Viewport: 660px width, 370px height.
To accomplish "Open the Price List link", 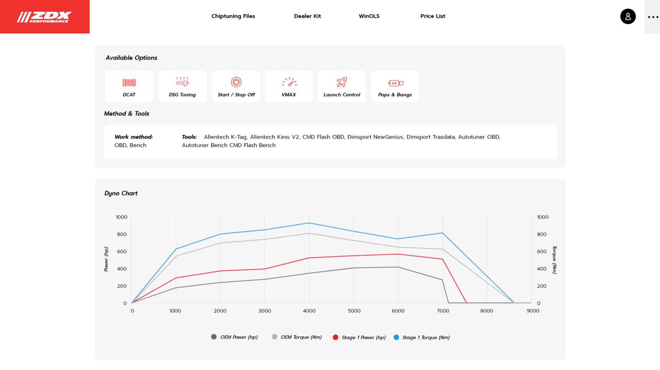I will pyautogui.click(x=432, y=16).
